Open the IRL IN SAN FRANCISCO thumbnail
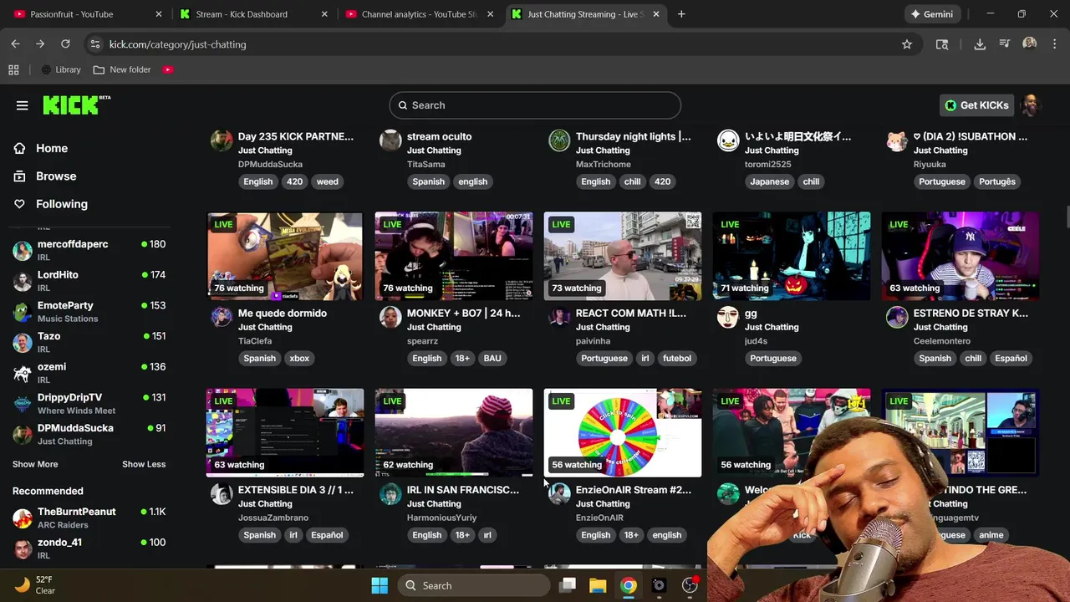The width and height of the screenshot is (1070, 602). pyautogui.click(x=454, y=432)
